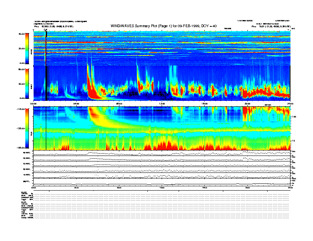The width and height of the screenshot is (313, 241).
Task: Click the 40.00 label on RAD2 scale
Action: 21,34
